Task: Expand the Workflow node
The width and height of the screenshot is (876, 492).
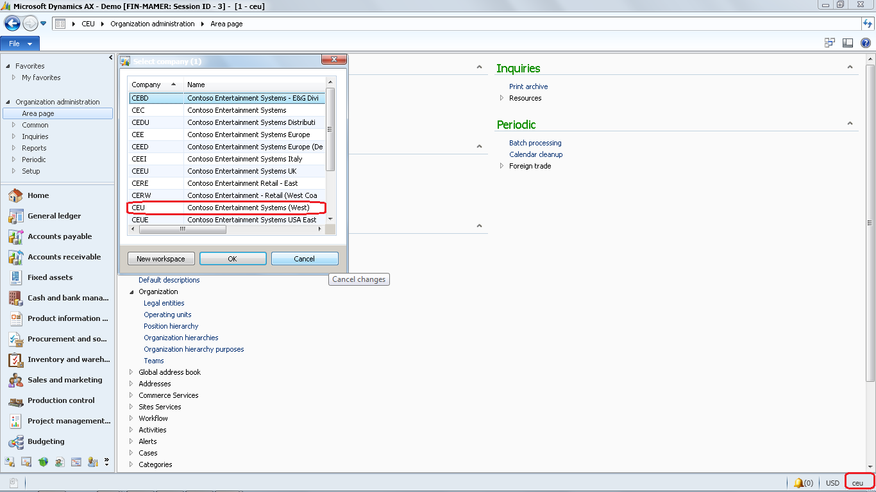Action: click(131, 418)
